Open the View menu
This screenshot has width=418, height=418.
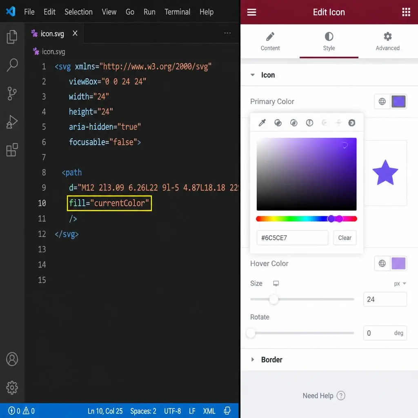[109, 12]
